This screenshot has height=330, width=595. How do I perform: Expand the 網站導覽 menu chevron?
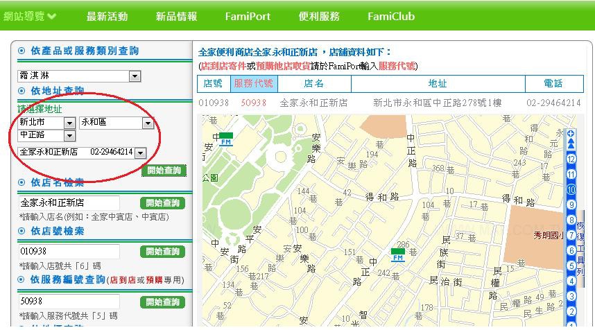point(53,17)
